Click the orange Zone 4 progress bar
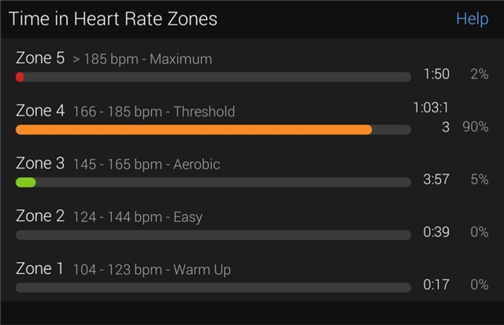Image resolution: width=504 pixels, height=325 pixels. (194, 130)
